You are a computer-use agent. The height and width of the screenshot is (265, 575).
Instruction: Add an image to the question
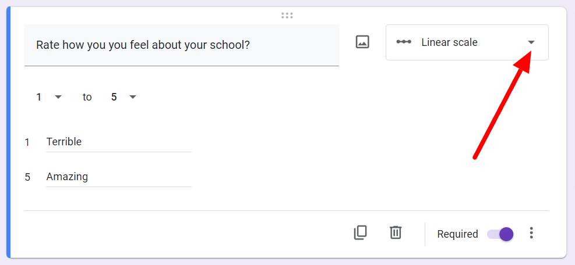click(x=362, y=42)
